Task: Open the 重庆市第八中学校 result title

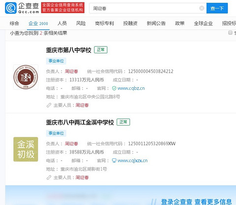Action: coord(68,50)
